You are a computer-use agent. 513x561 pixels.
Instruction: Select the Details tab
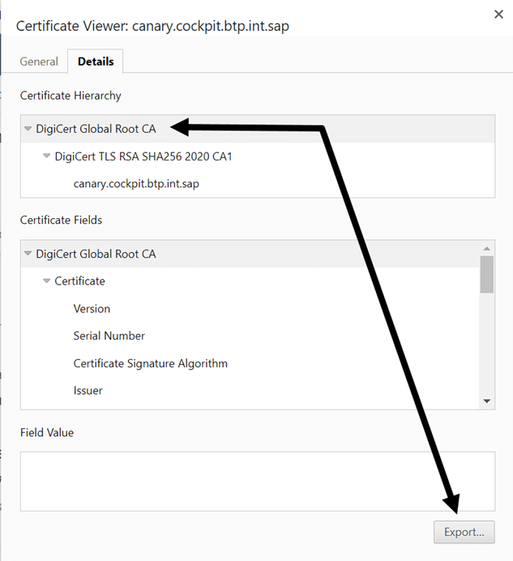96,62
